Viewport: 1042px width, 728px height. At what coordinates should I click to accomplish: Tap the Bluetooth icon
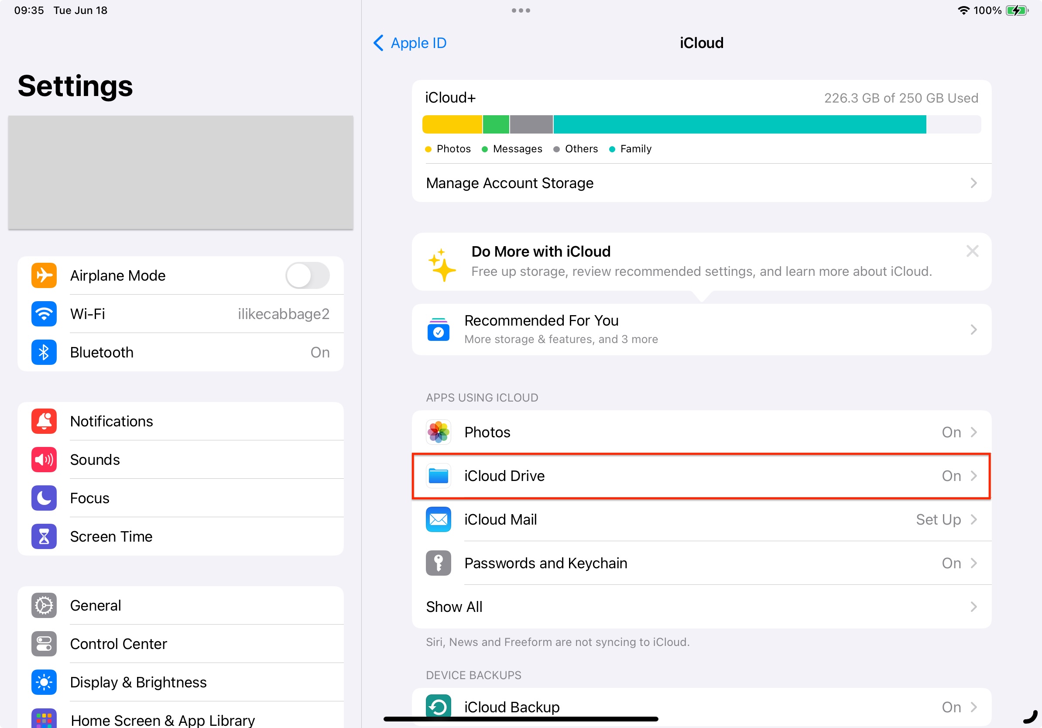tap(44, 352)
